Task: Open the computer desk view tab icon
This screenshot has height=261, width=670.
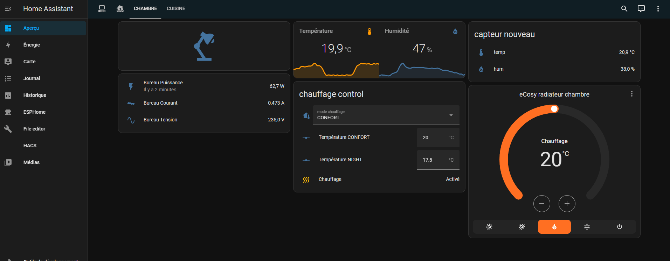Action: (x=102, y=9)
